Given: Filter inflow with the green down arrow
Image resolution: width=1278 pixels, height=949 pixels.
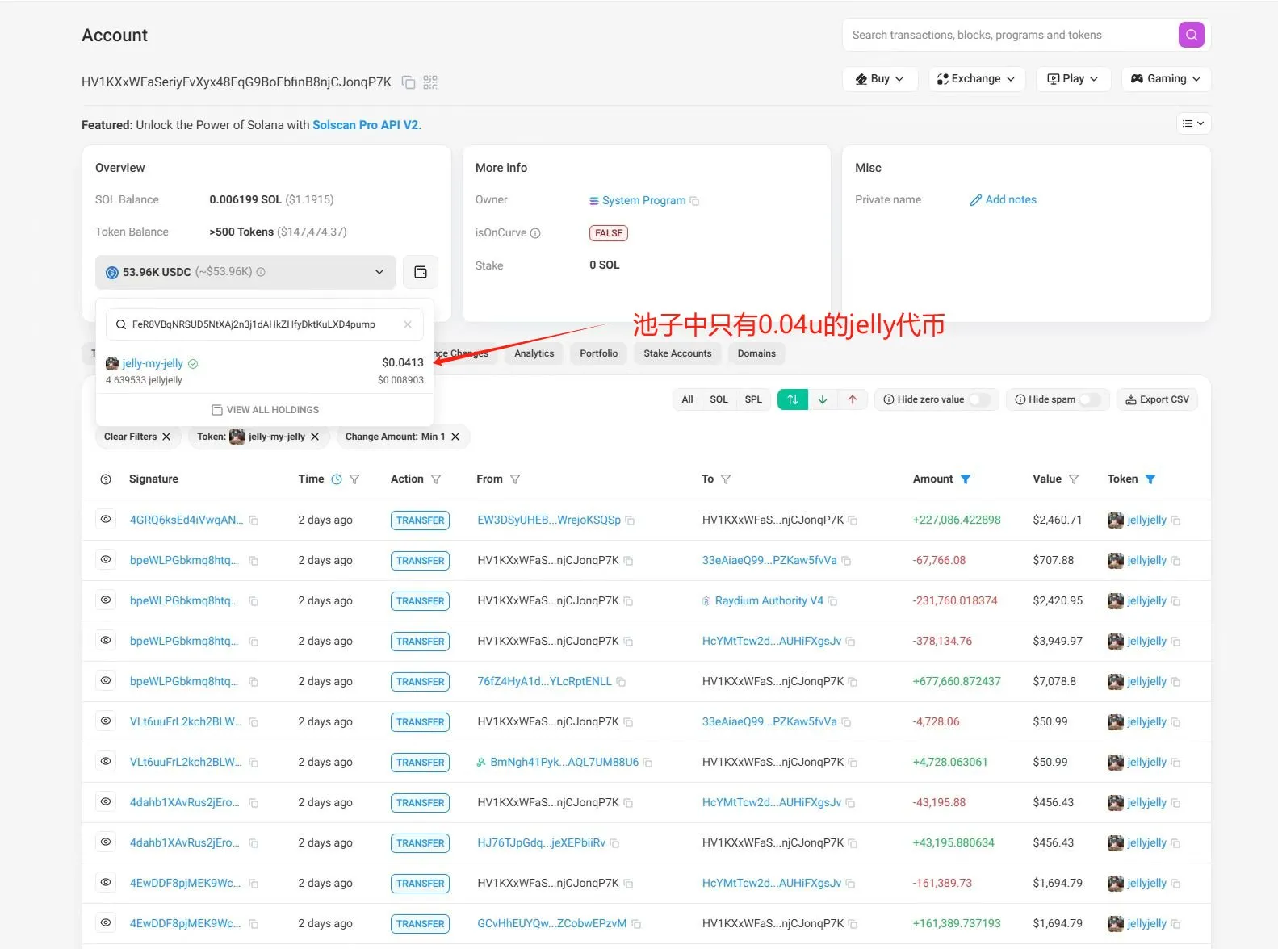Looking at the screenshot, I should coord(823,399).
